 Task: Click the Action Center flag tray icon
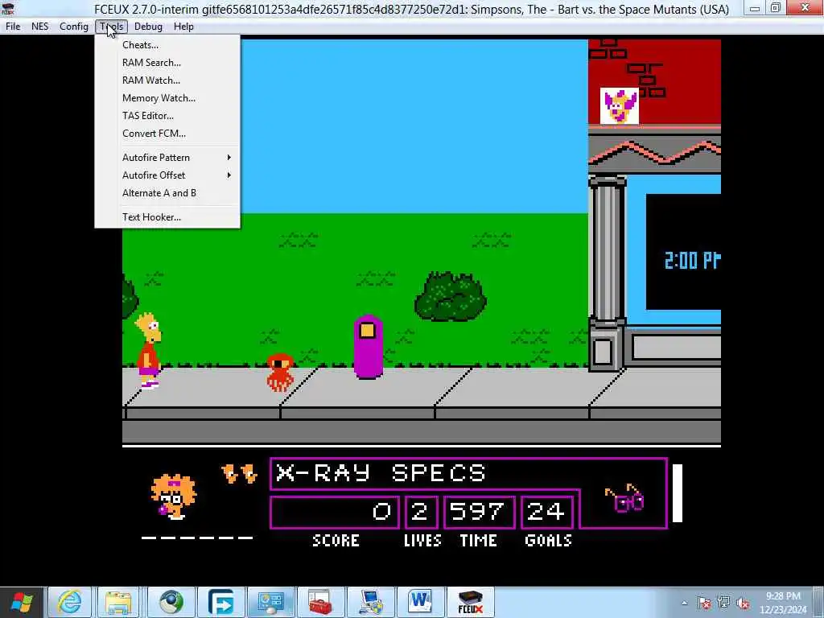click(704, 603)
